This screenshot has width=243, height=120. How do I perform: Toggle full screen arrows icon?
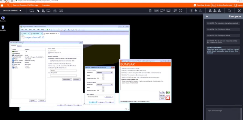coord(181,11)
